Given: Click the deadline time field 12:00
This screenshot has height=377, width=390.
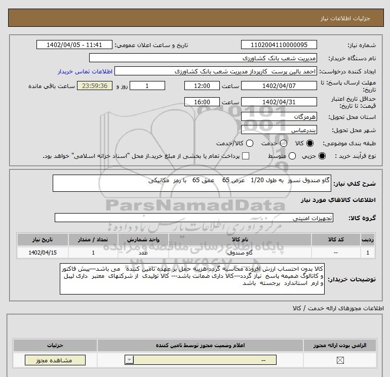Looking at the screenshot, I should coord(202,86).
